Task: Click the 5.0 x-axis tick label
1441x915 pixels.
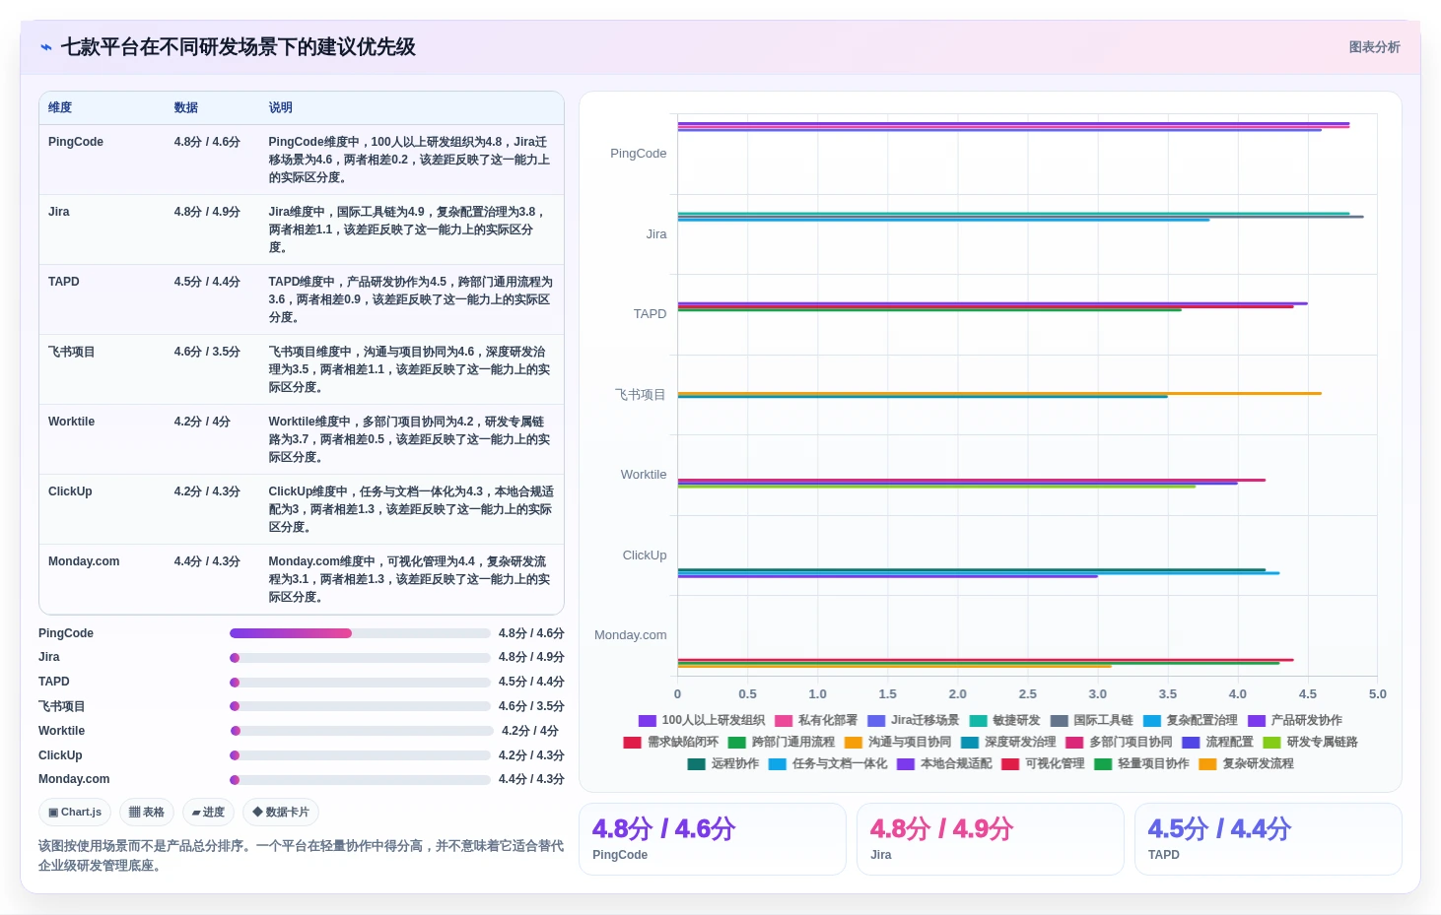Action: point(1378,694)
